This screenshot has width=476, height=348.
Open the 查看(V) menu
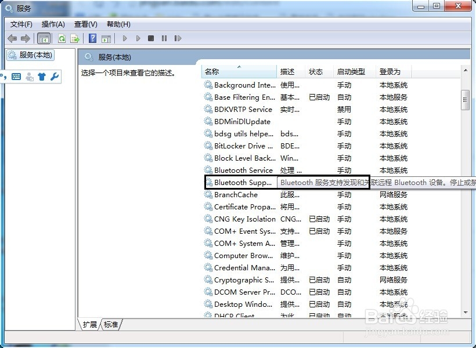click(x=85, y=24)
